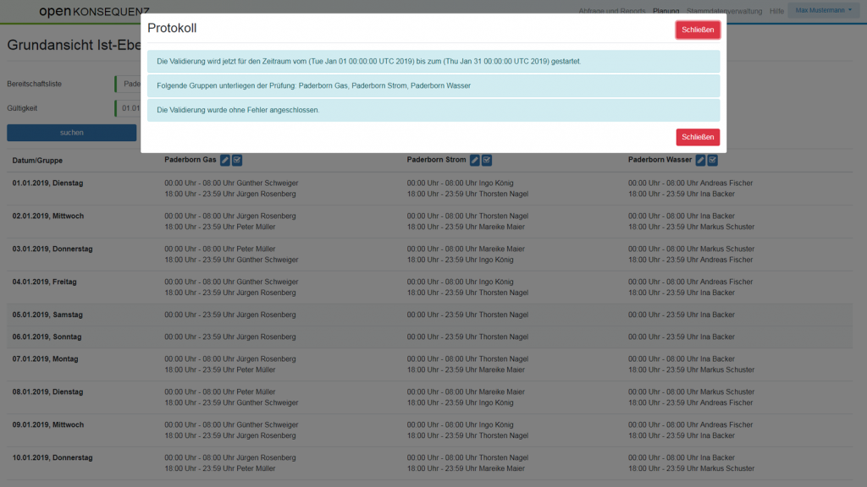Open the Stammdatenverwaltung menu
The image size is (867, 487).
tap(723, 12)
